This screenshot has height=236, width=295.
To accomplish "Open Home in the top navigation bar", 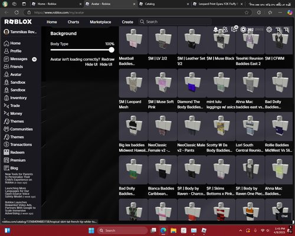I will point(52,22).
